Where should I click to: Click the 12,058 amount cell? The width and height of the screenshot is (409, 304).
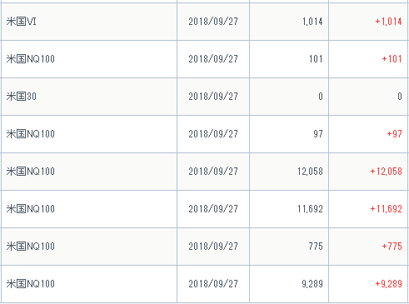pos(310,172)
